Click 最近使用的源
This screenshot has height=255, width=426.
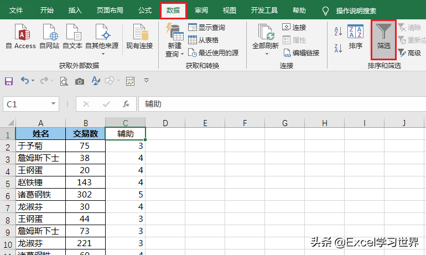pyautogui.click(x=213, y=53)
